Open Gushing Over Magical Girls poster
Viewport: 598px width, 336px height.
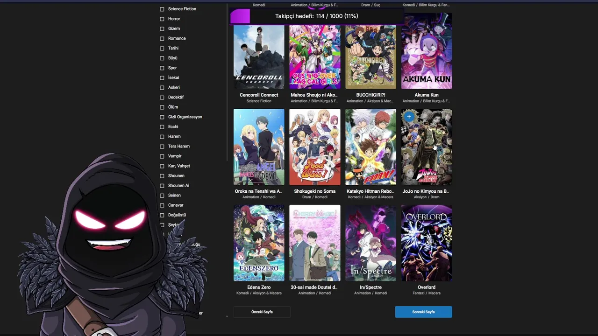tap(315, 57)
